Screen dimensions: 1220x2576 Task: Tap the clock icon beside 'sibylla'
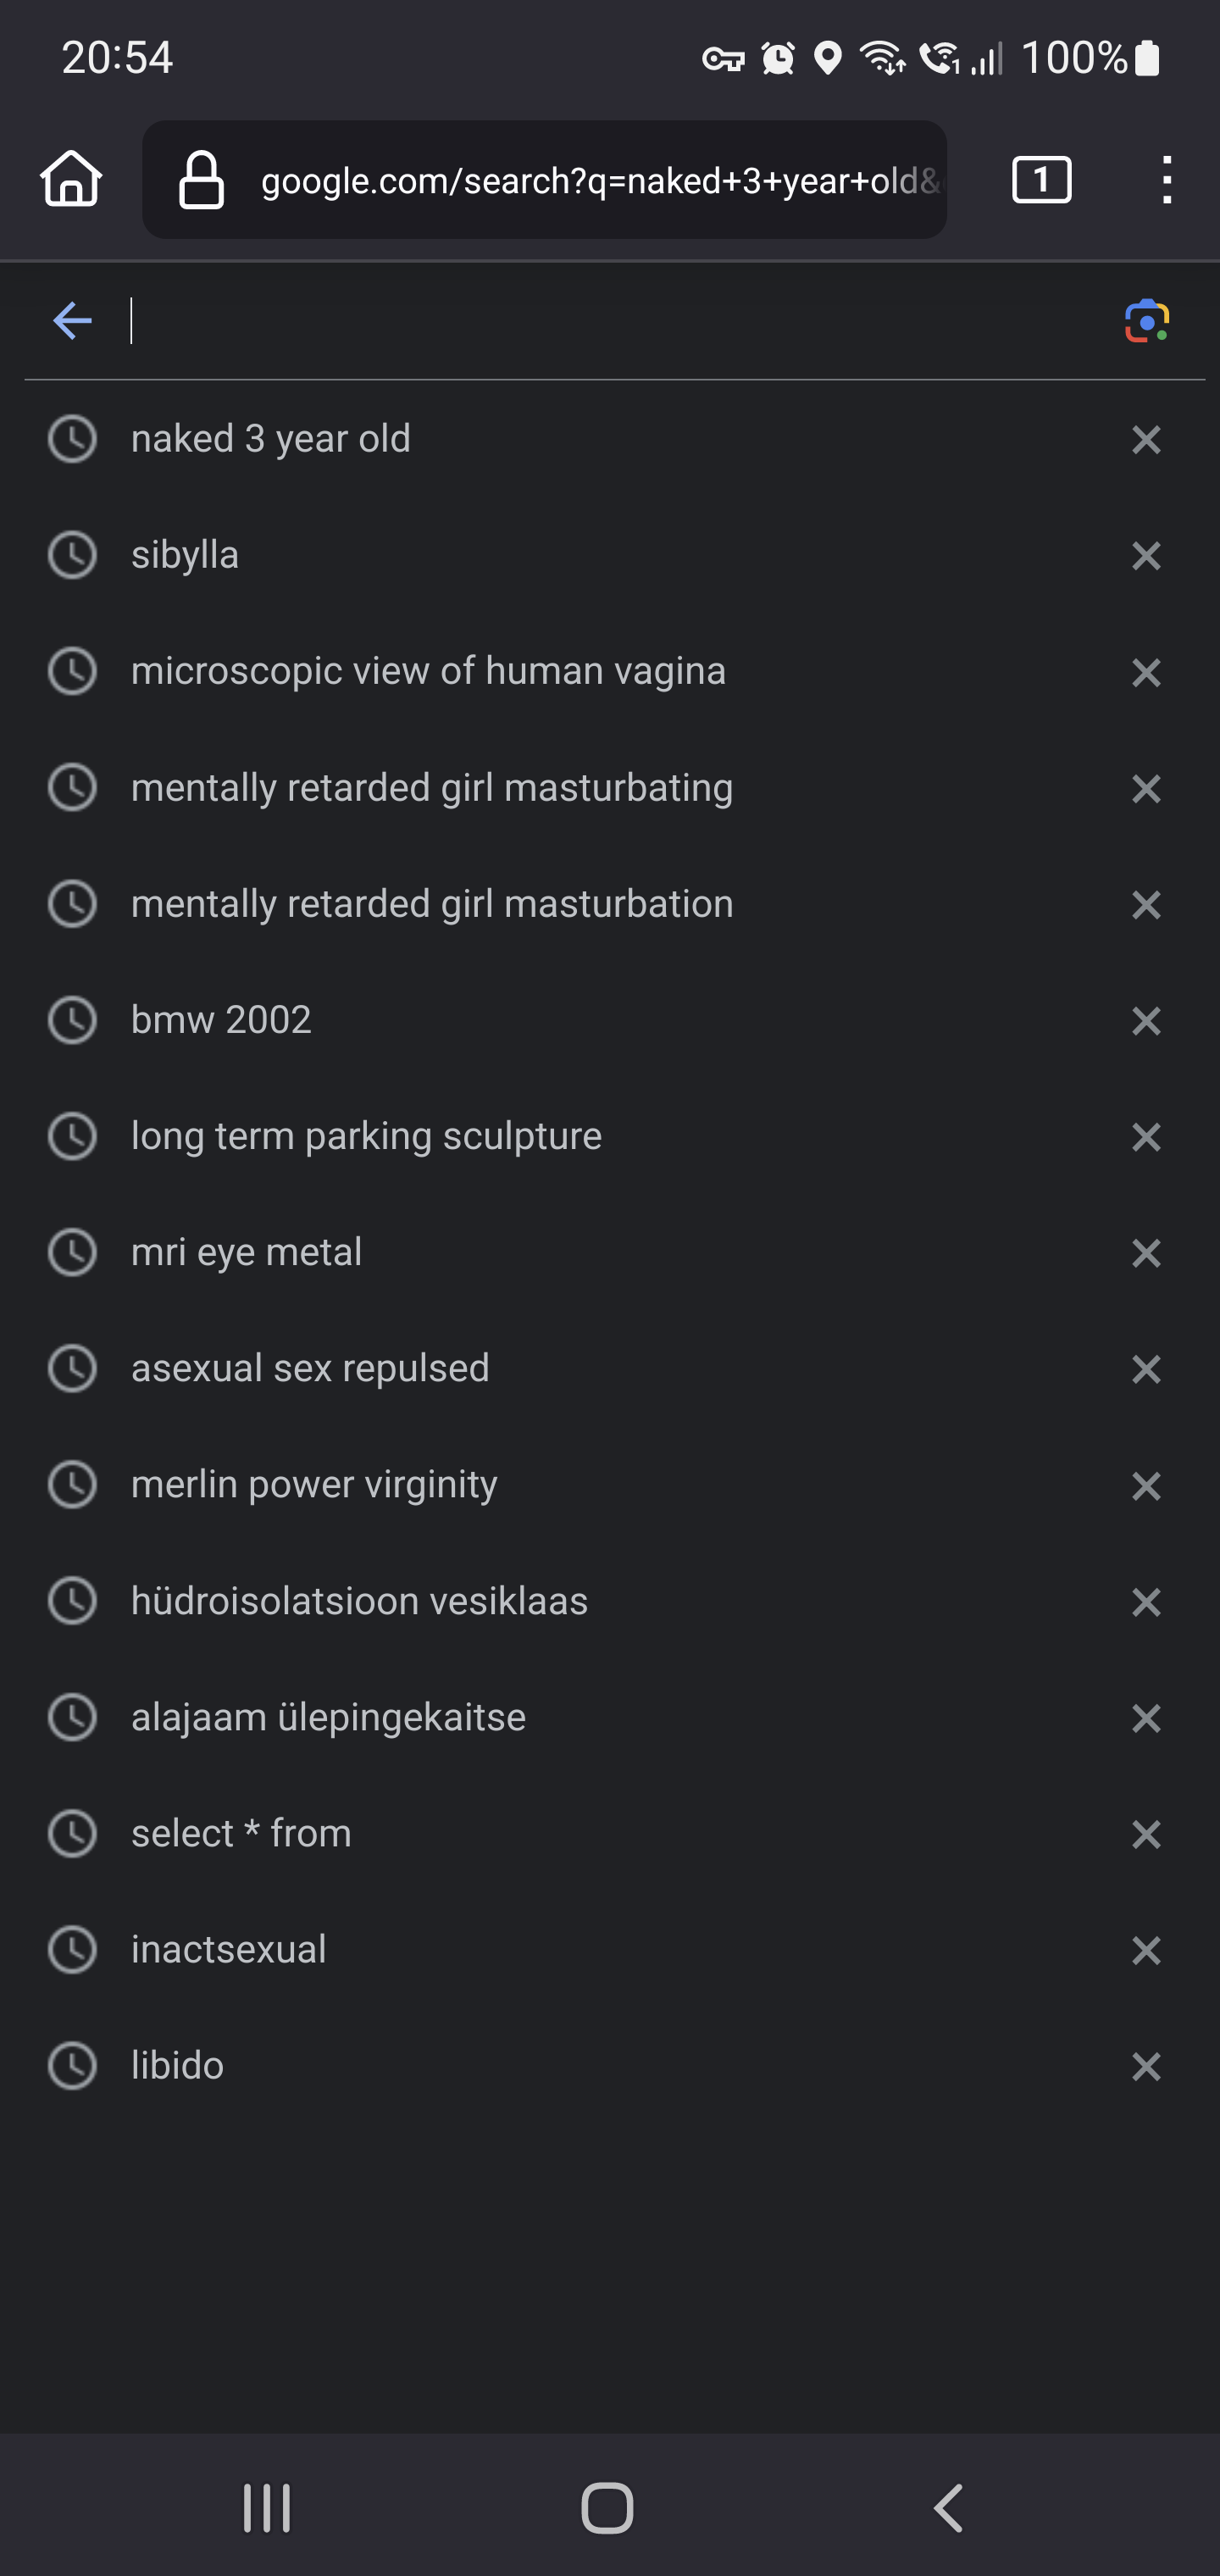click(x=72, y=555)
